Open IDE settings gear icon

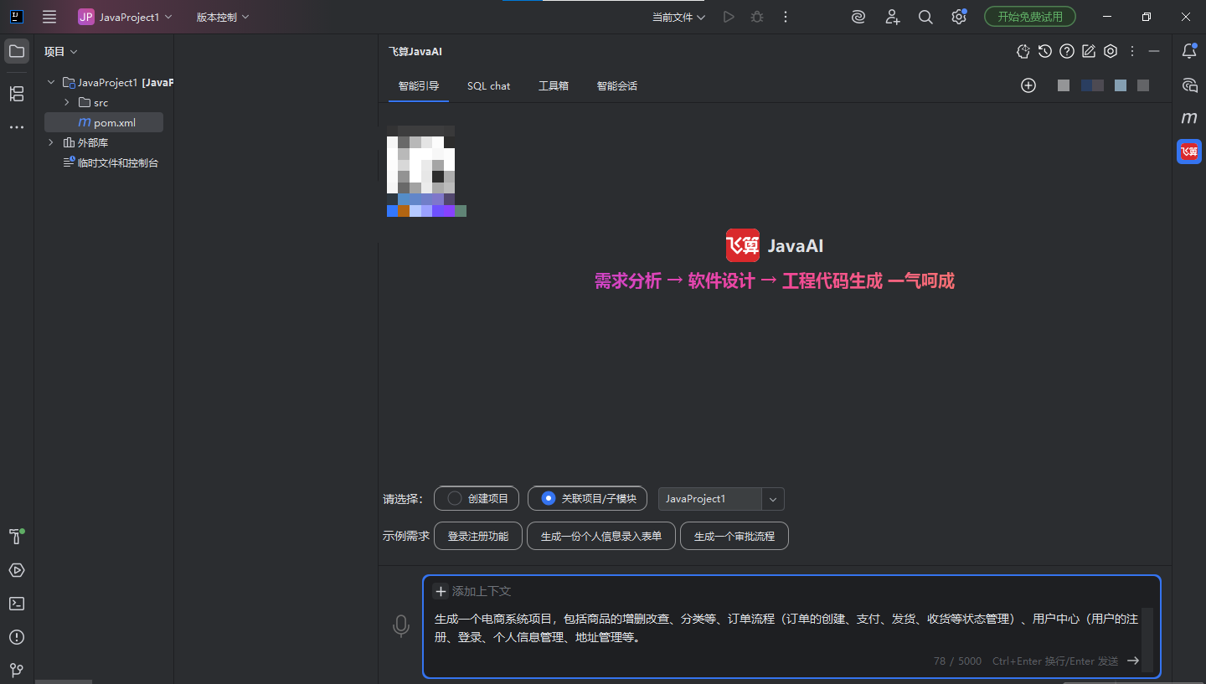959,17
